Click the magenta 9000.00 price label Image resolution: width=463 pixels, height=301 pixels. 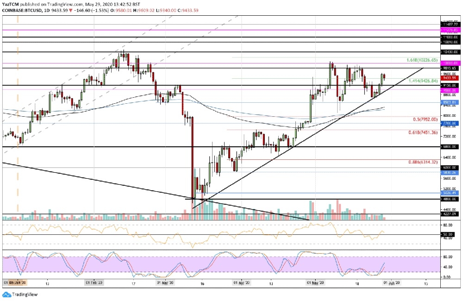click(x=450, y=90)
